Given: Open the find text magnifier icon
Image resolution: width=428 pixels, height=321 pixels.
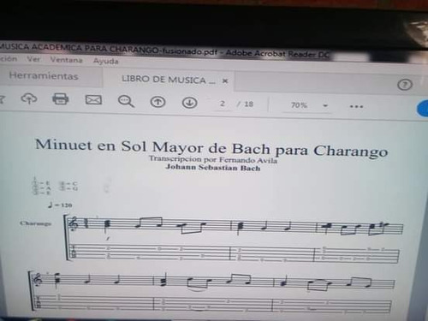Looking at the screenshot, I should [x=126, y=101].
